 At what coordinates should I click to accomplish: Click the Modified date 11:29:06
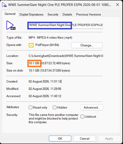point(45,89)
